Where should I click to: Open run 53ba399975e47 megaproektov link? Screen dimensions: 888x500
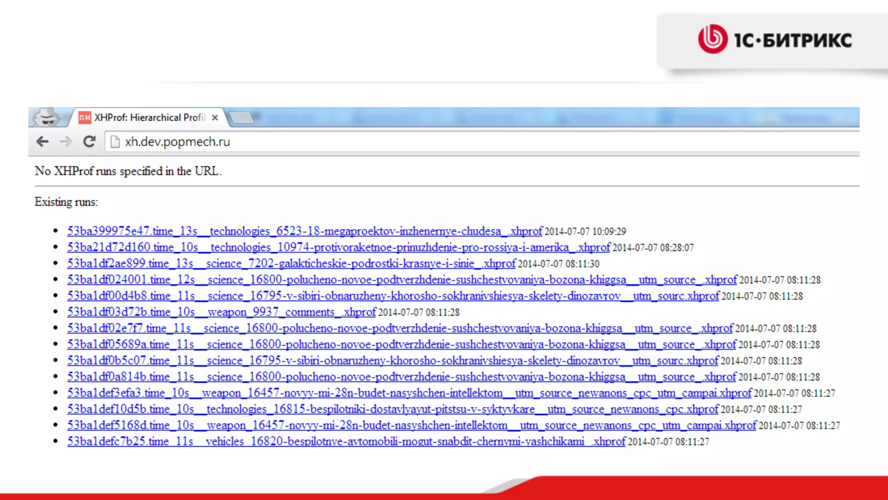click(304, 231)
